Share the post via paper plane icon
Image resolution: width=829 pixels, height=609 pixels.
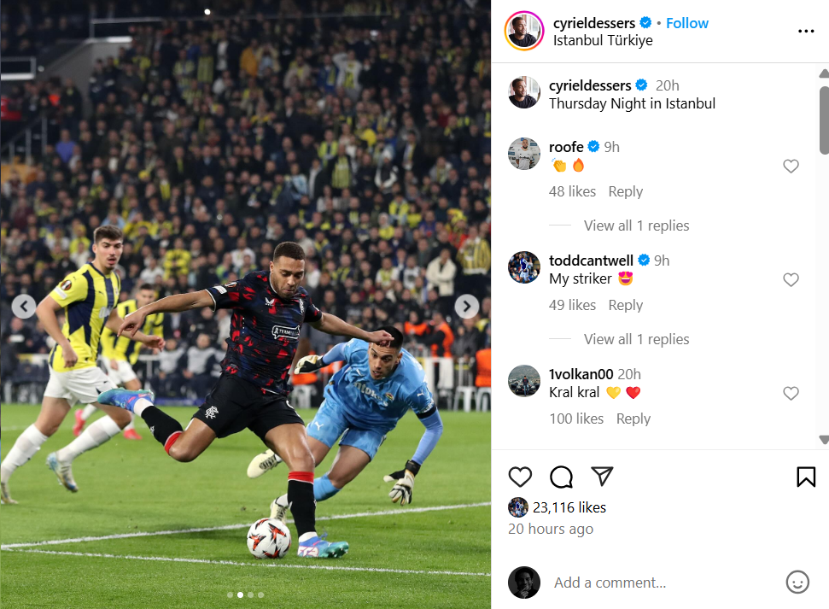[x=602, y=477]
